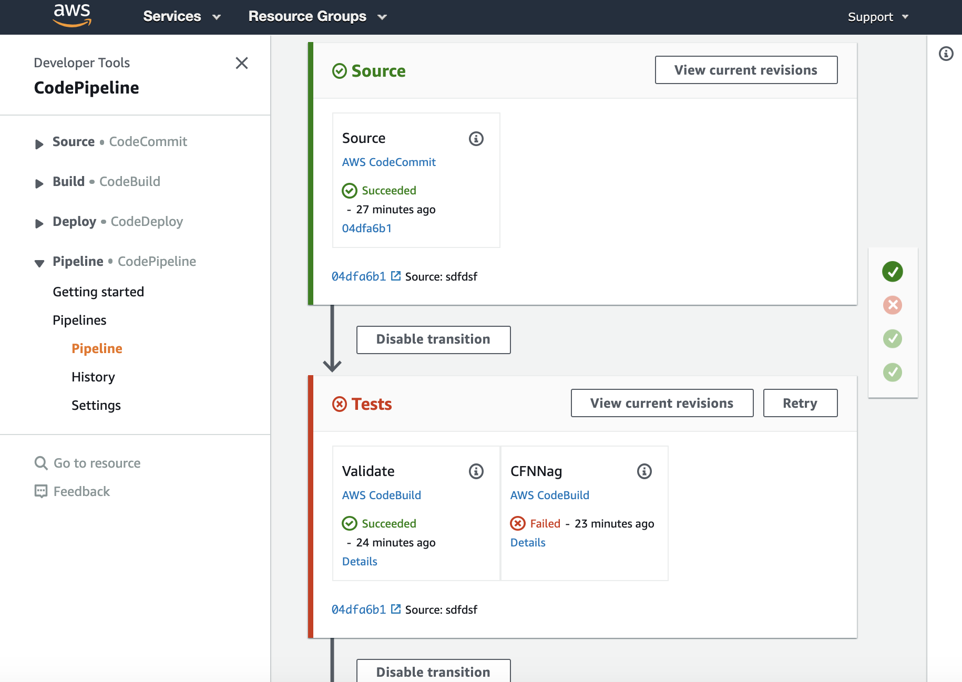Click the AWS logo home icon
This screenshot has height=682, width=962.
tap(72, 15)
